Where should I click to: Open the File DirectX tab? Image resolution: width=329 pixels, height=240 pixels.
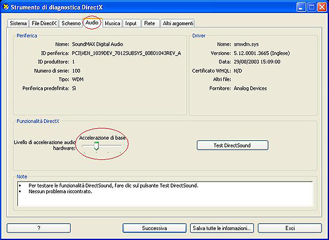point(44,23)
